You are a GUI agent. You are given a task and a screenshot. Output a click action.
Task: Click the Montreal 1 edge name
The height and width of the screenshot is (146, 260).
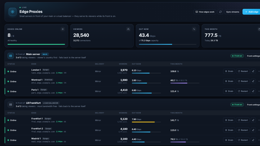pos(37,80)
